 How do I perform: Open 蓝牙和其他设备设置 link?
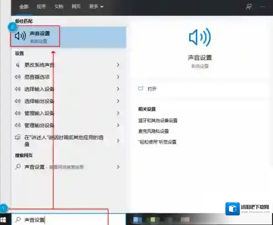click(x=158, y=120)
